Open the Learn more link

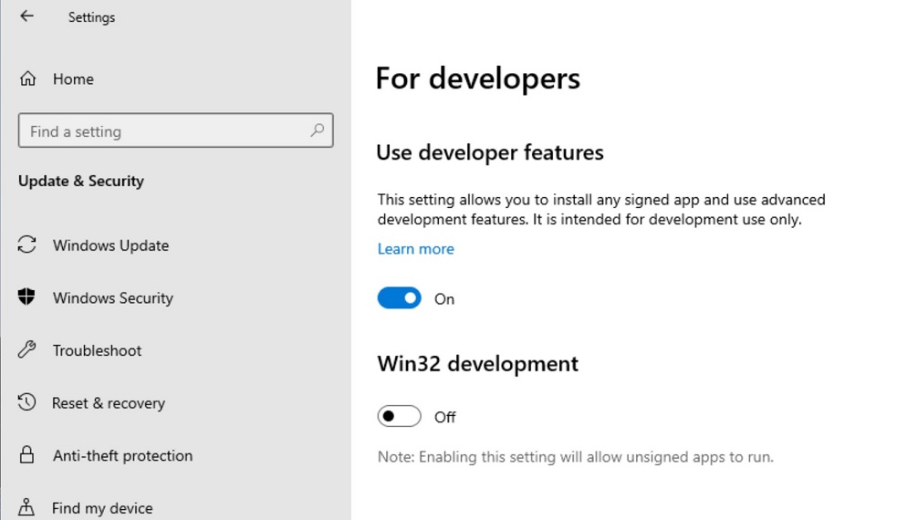pyautogui.click(x=415, y=249)
